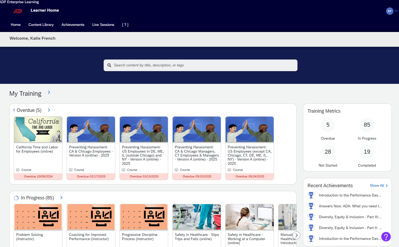The width and height of the screenshot is (399, 247).
Task: Click the search magnifier icon
Action: (109, 65)
